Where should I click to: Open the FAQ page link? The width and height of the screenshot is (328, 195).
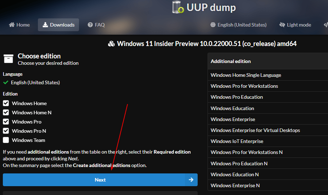click(96, 25)
